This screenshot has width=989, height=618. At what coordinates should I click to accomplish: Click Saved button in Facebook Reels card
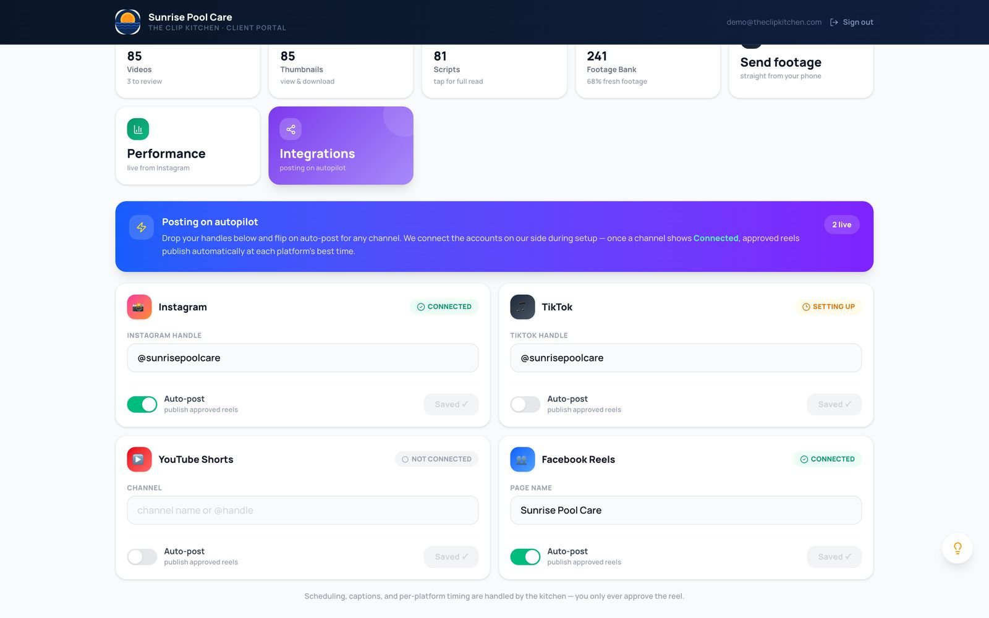(834, 557)
